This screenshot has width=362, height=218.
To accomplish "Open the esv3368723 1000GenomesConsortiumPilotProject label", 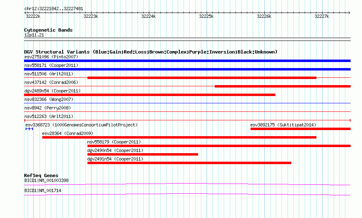I will [x=81, y=125].
